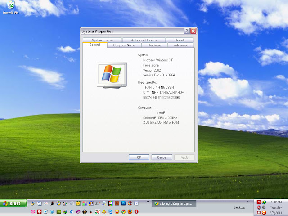Activate the Chrome taskbar window button

pyautogui.click(x=174, y=203)
